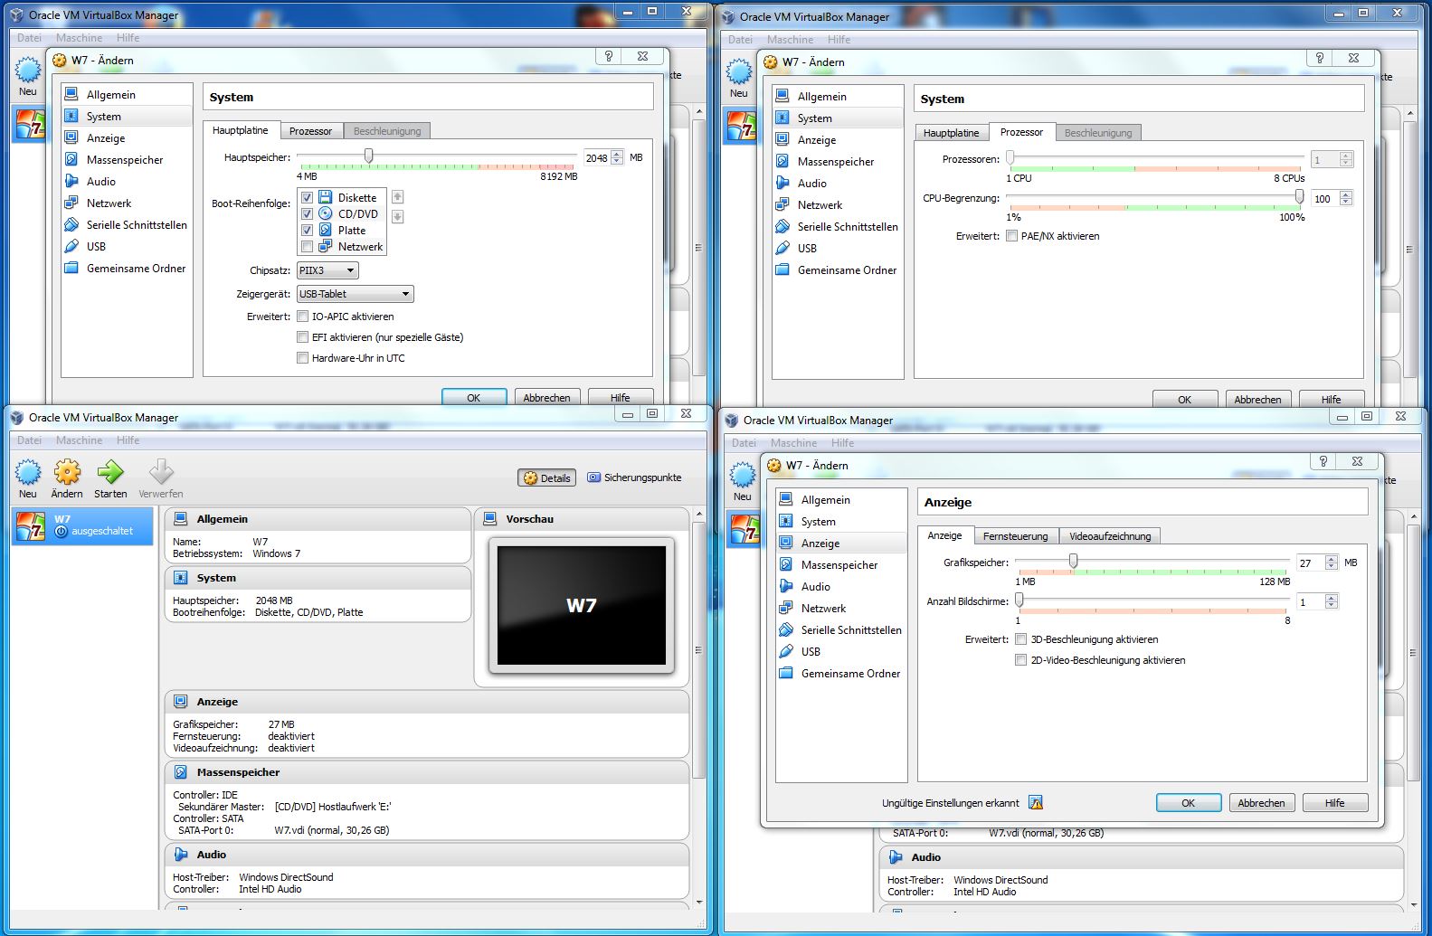1432x936 pixels.
Task: Click the Neu icon in the top-right Manager window
Action: (x=739, y=72)
